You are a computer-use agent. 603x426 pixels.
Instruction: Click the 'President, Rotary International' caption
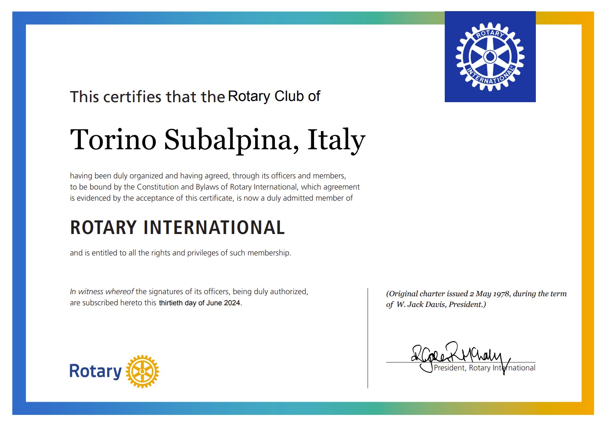(x=484, y=368)
